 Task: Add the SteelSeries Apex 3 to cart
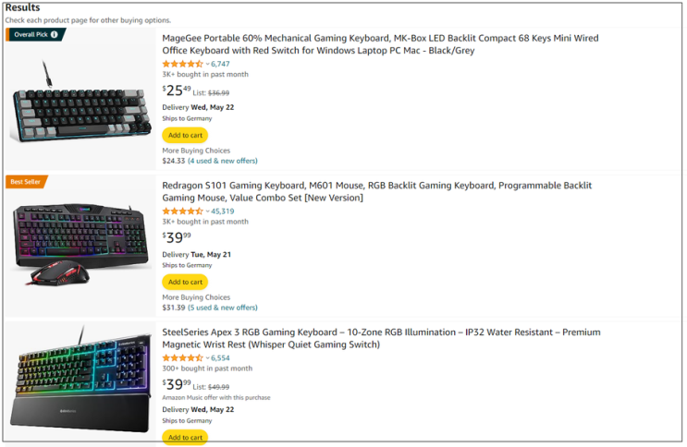click(x=185, y=437)
